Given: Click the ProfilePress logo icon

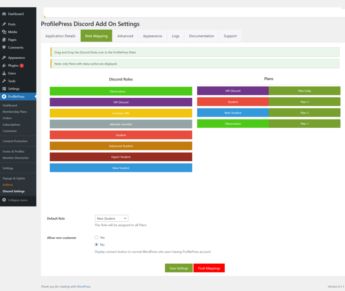Looking at the screenshot, I should coord(4,96).
